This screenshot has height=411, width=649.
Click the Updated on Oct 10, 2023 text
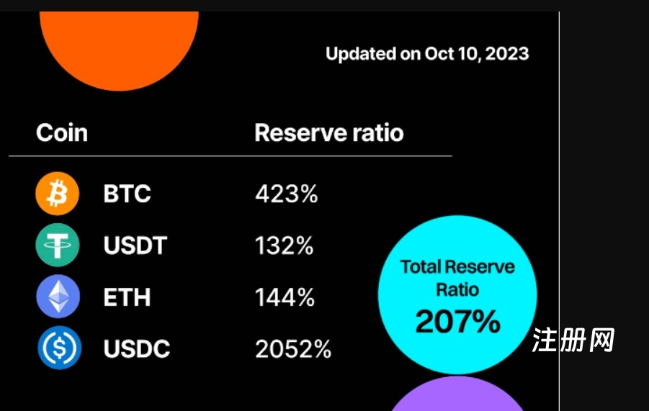click(427, 54)
